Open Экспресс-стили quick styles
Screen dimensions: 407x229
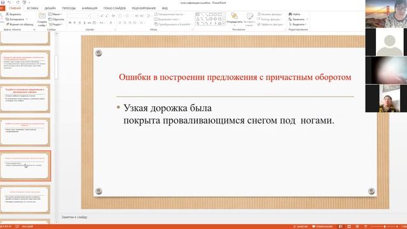(249, 20)
